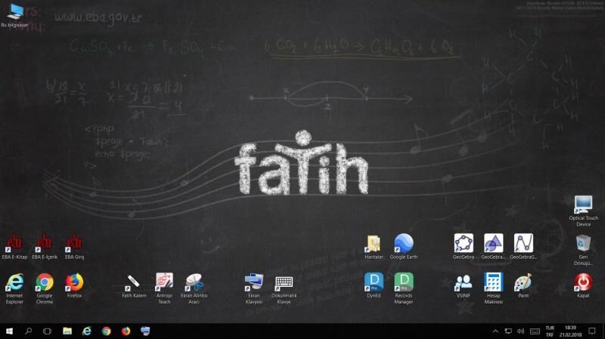Open the Haritalar folder shortcut
This screenshot has width=605, height=339.
[x=374, y=247]
